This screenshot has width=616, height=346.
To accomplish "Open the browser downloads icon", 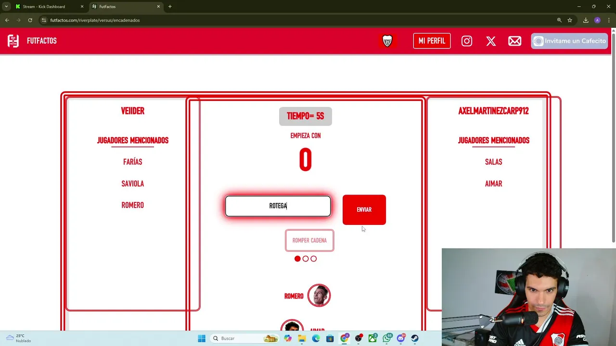I will 586,20.
